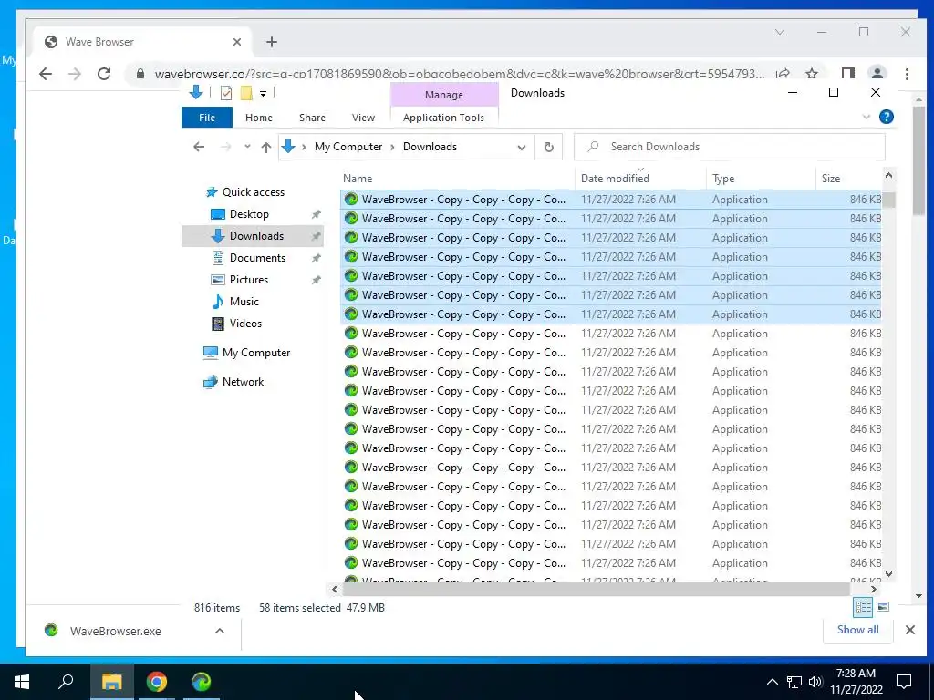Select My Computer in navigation pane

[256, 353]
